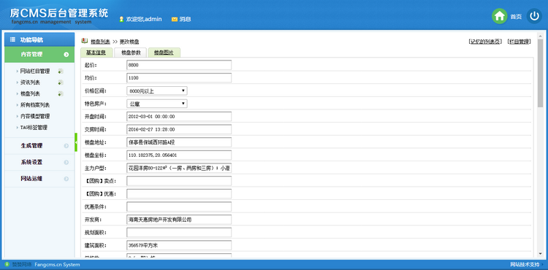Switch to the 基本信息 tab
This screenshot has width=548, height=270.
[96, 53]
